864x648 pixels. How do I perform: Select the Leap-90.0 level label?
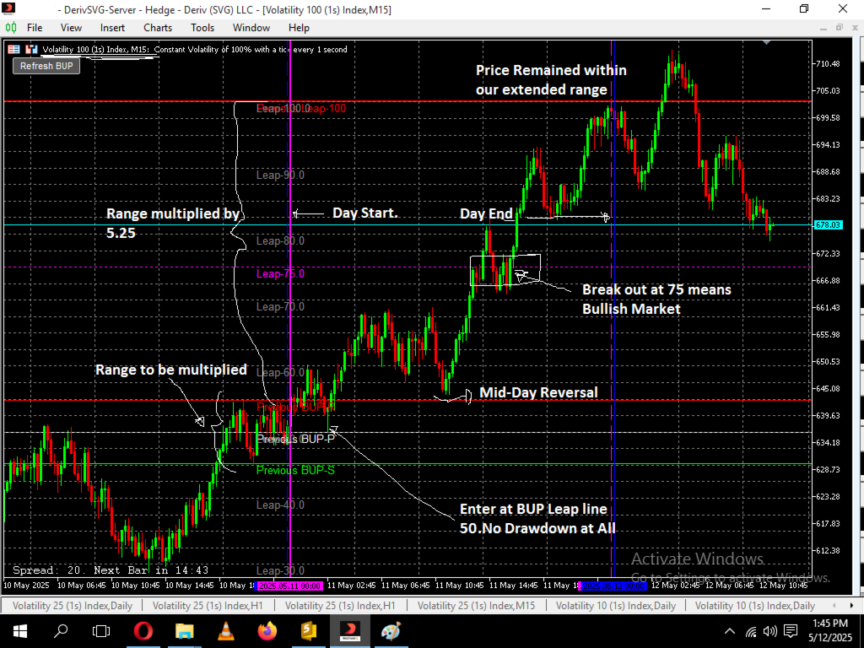(280, 175)
